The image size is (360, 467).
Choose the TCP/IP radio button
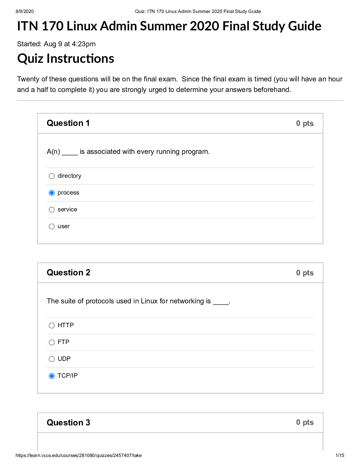(x=52, y=376)
